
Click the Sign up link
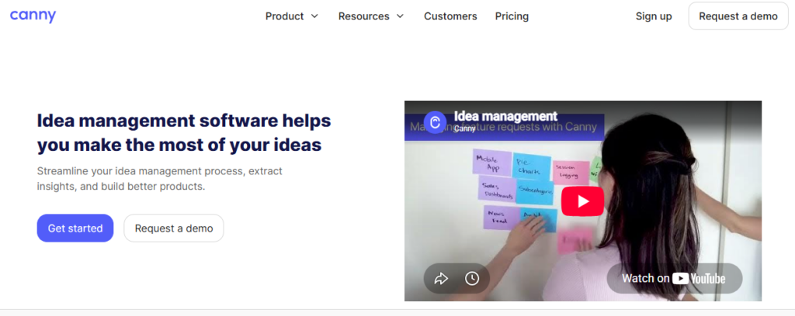click(x=654, y=16)
